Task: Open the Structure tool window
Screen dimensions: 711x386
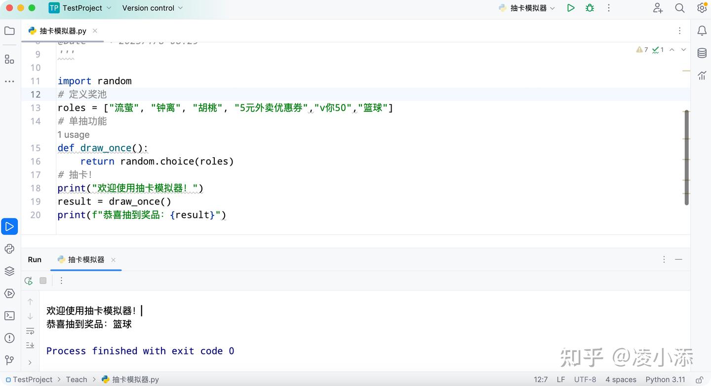Action: click(9, 59)
